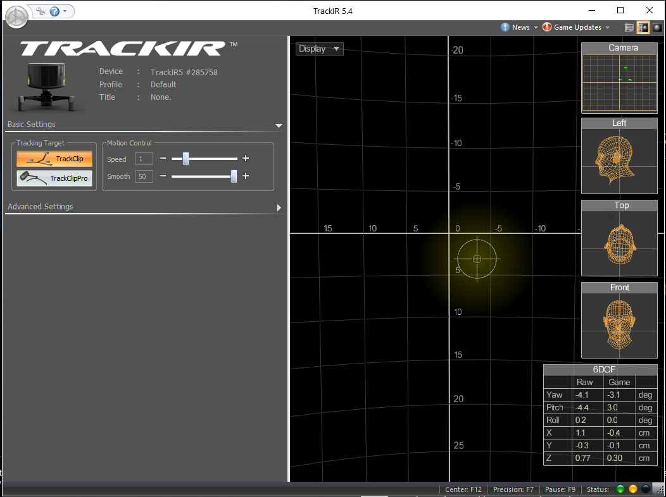Click the device name TrackIR5 #285758
The height and width of the screenshot is (497, 666).
(184, 72)
